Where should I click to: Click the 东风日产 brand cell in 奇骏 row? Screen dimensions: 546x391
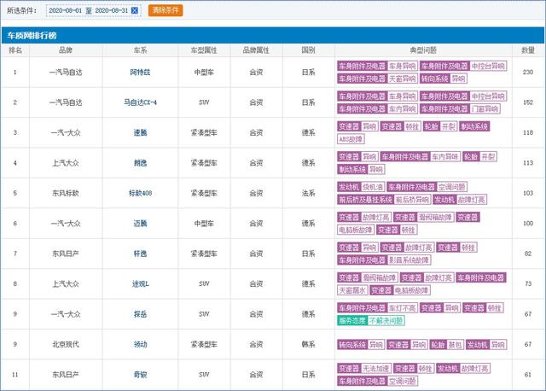coord(66,375)
